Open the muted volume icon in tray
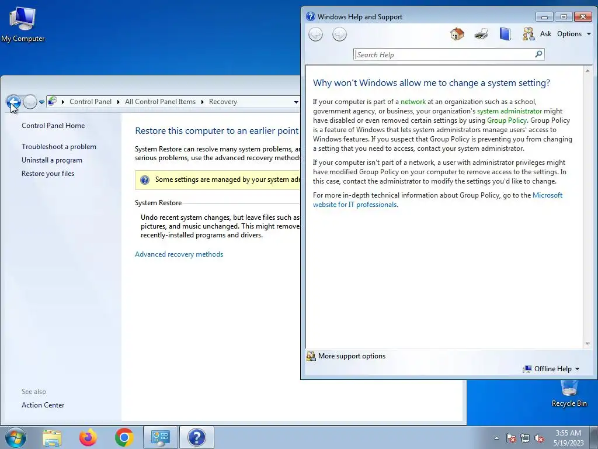The image size is (598, 449). (539, 438)
